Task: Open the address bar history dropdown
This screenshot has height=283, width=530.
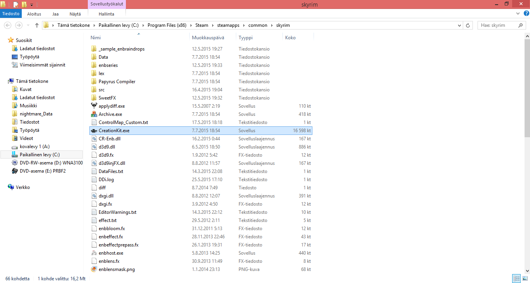Action: pyautogui.click(x=459, y=25)
